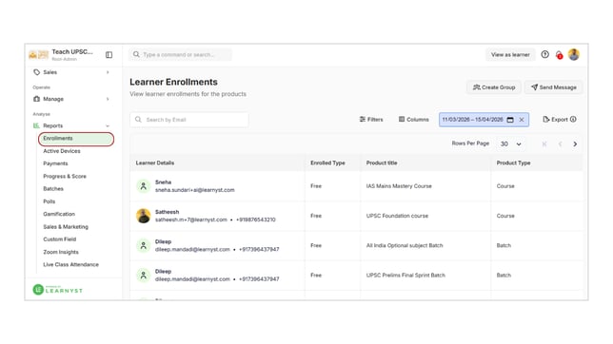Open notifications bell with red badge
This screenshot has height=344, width=613.
(559, 55)
